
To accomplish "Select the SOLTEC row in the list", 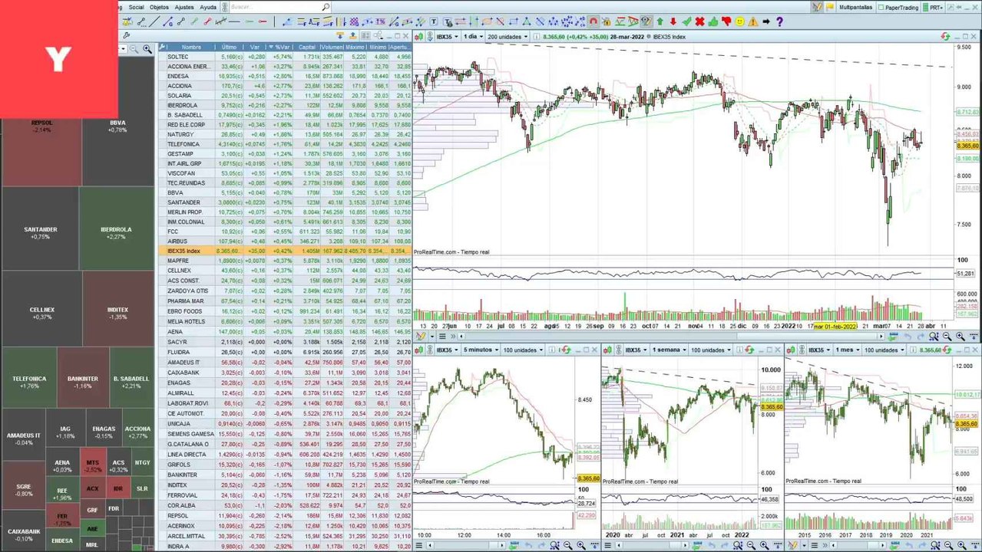I will click(285, 57).
